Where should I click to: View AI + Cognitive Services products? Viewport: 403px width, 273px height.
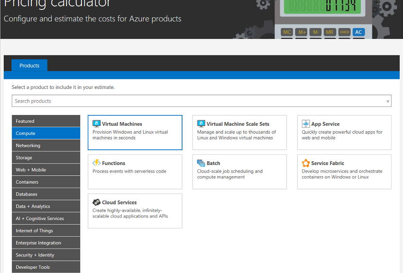coord(46,218)
